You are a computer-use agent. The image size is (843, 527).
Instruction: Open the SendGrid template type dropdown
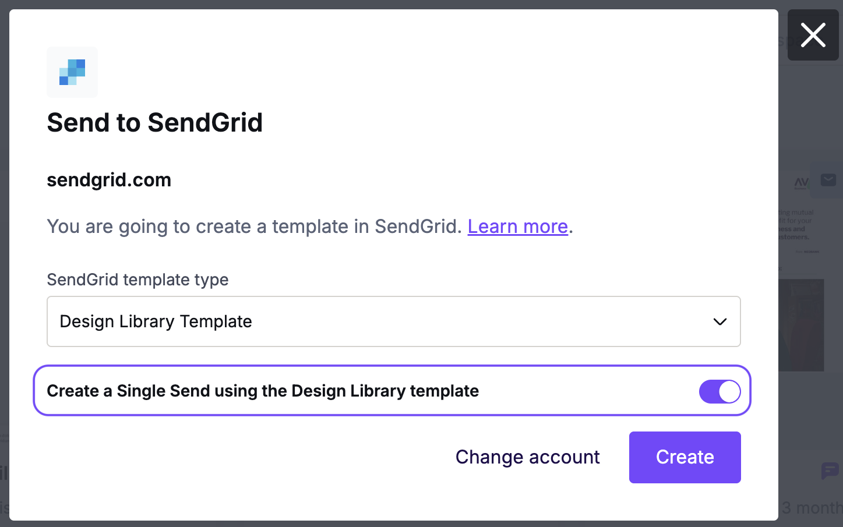tap(394, 321)
